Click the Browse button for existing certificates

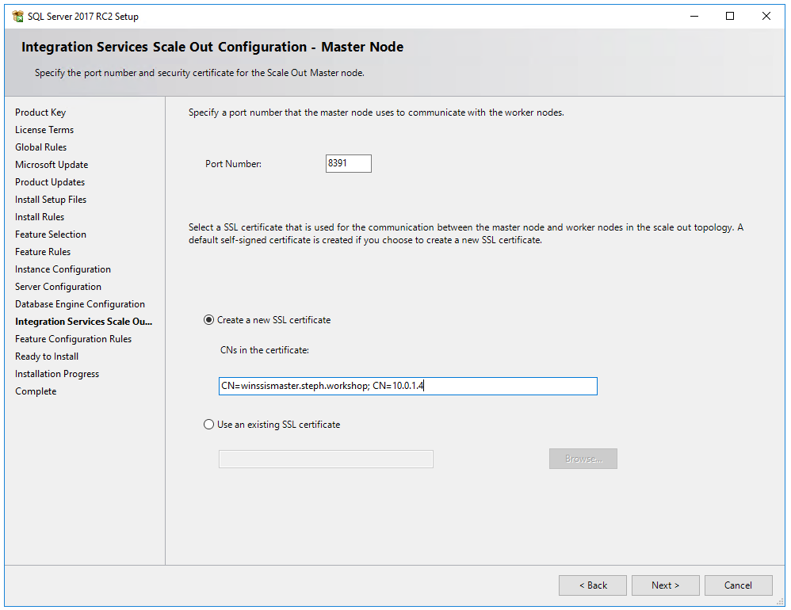click(583, 459)
